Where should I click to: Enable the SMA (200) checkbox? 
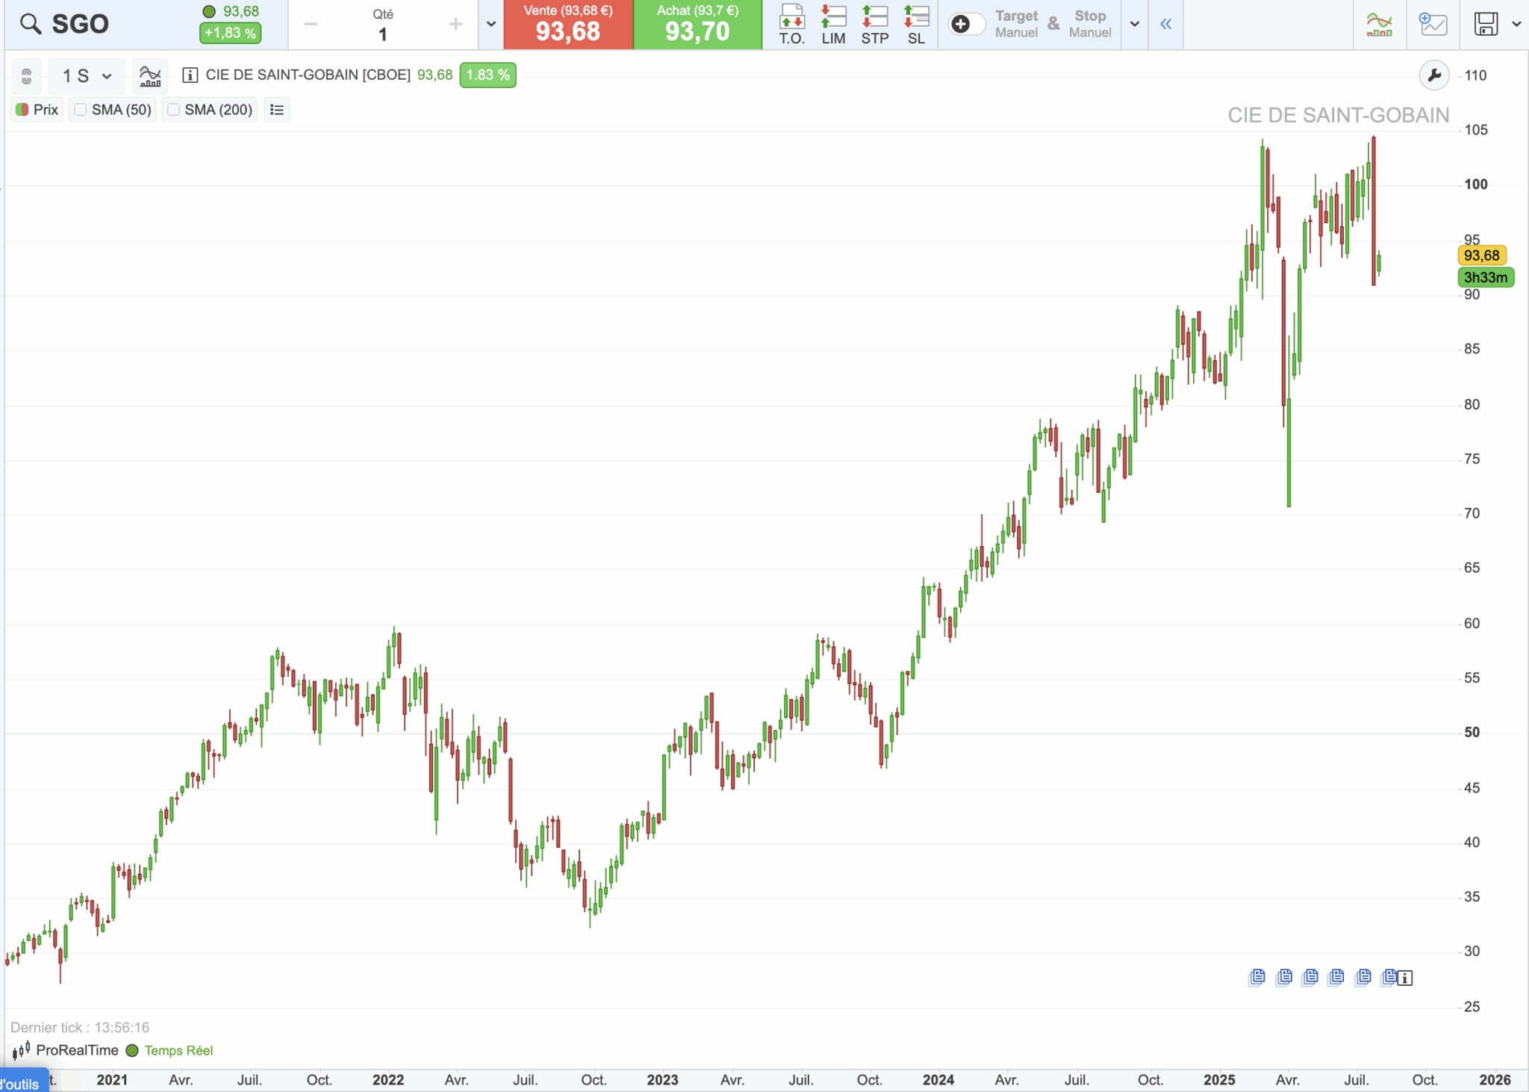pyautogui.click(x=173, y=110)
